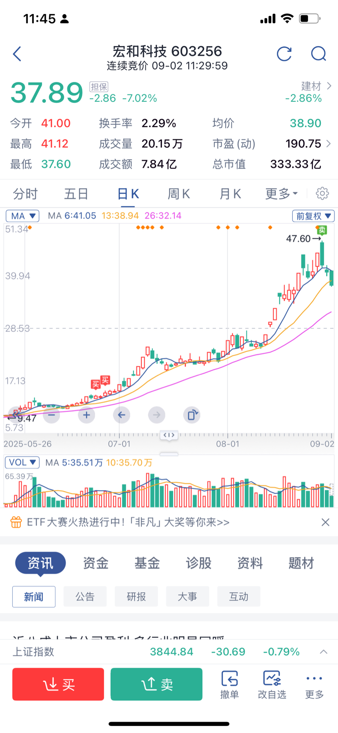Tap the chart divider resize handle
Screen dimensions: 338x733
(169, 435)
